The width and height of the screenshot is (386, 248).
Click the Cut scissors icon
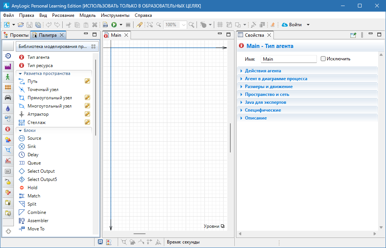[x=69, y=25]
